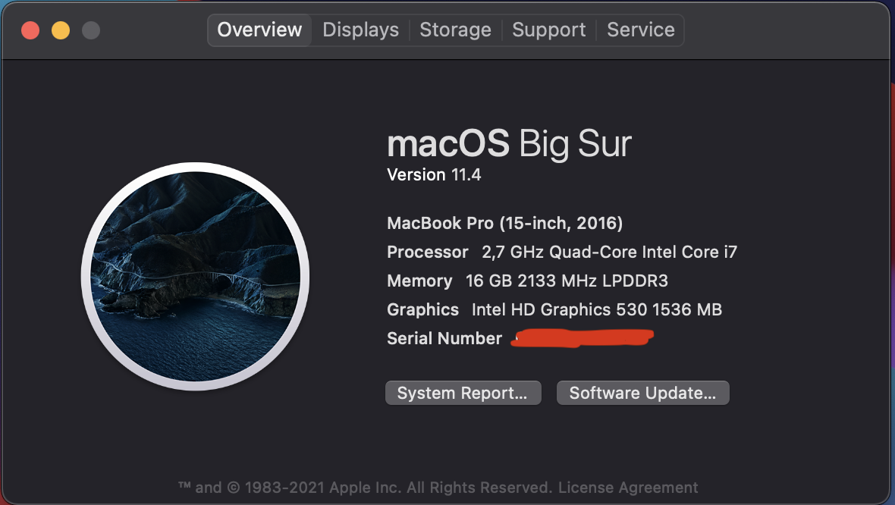The image size is (895, 505).
Task: Open the Displays tab
Action: [x=360, y=30]
